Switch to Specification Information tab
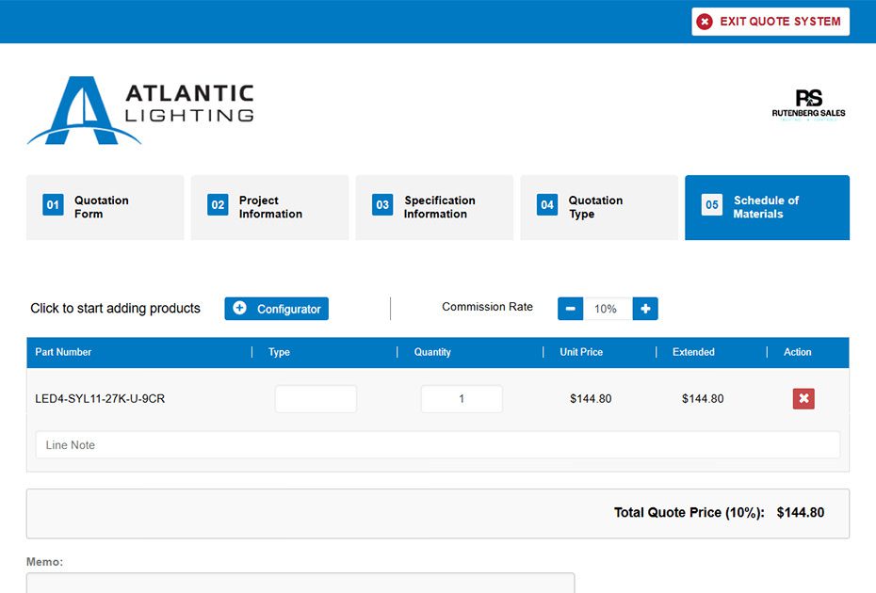Screen dimensions: 876x593 434,207
